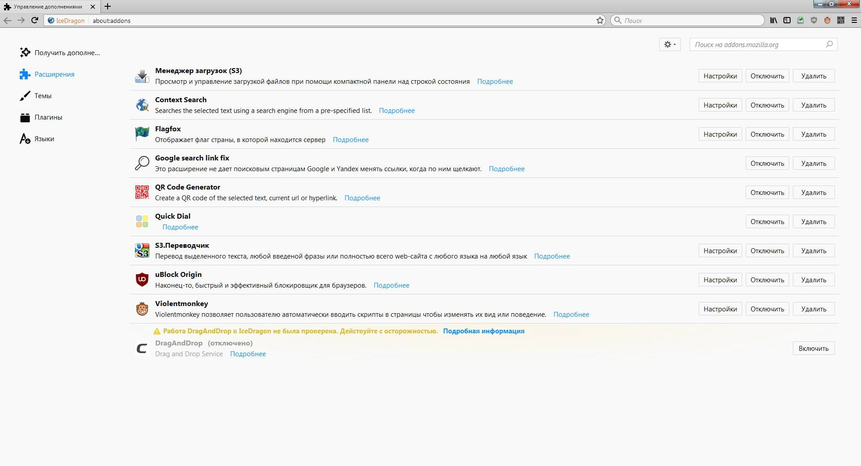Click the Flagfox extension icon
The width and height of the screenshot is (861, 466).
pyautogui.click(x=142, y=134)
